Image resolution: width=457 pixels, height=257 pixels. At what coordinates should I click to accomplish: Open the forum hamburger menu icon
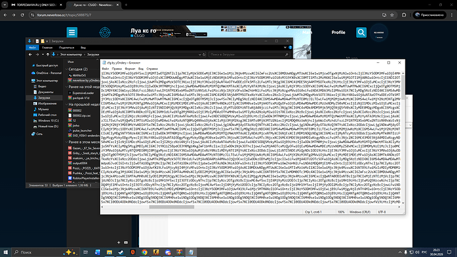[72, 32]
